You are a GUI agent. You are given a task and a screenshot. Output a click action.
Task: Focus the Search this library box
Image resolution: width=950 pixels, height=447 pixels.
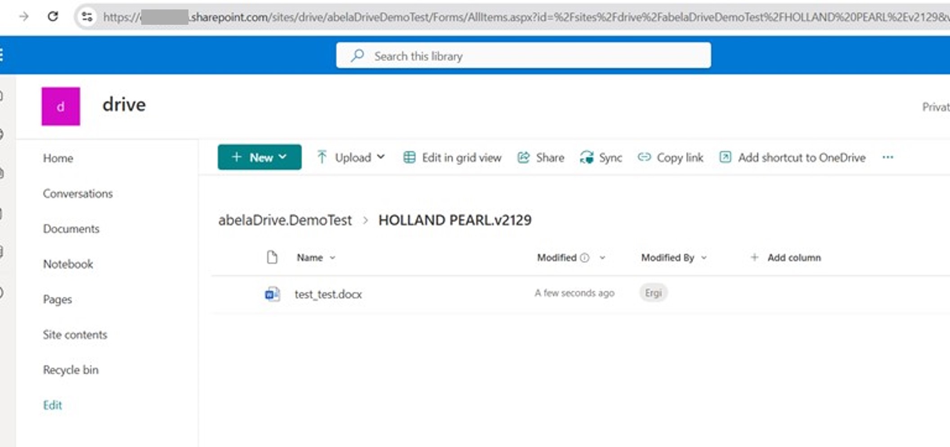point(523,55)
